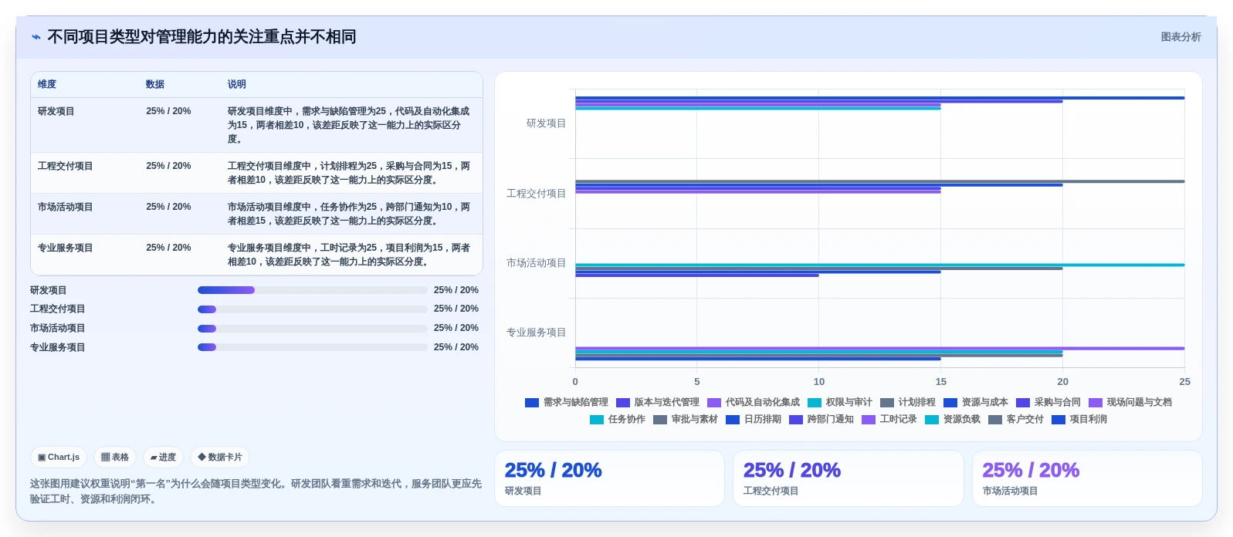This screenshot has width=1233, height=537.
Task: Click 研发项目 chart axis label
Action: pyautogui.click(x=546, y=123)
